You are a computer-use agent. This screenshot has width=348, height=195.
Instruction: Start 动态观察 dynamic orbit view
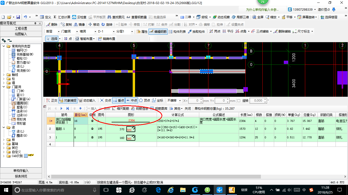coord(221,17)
